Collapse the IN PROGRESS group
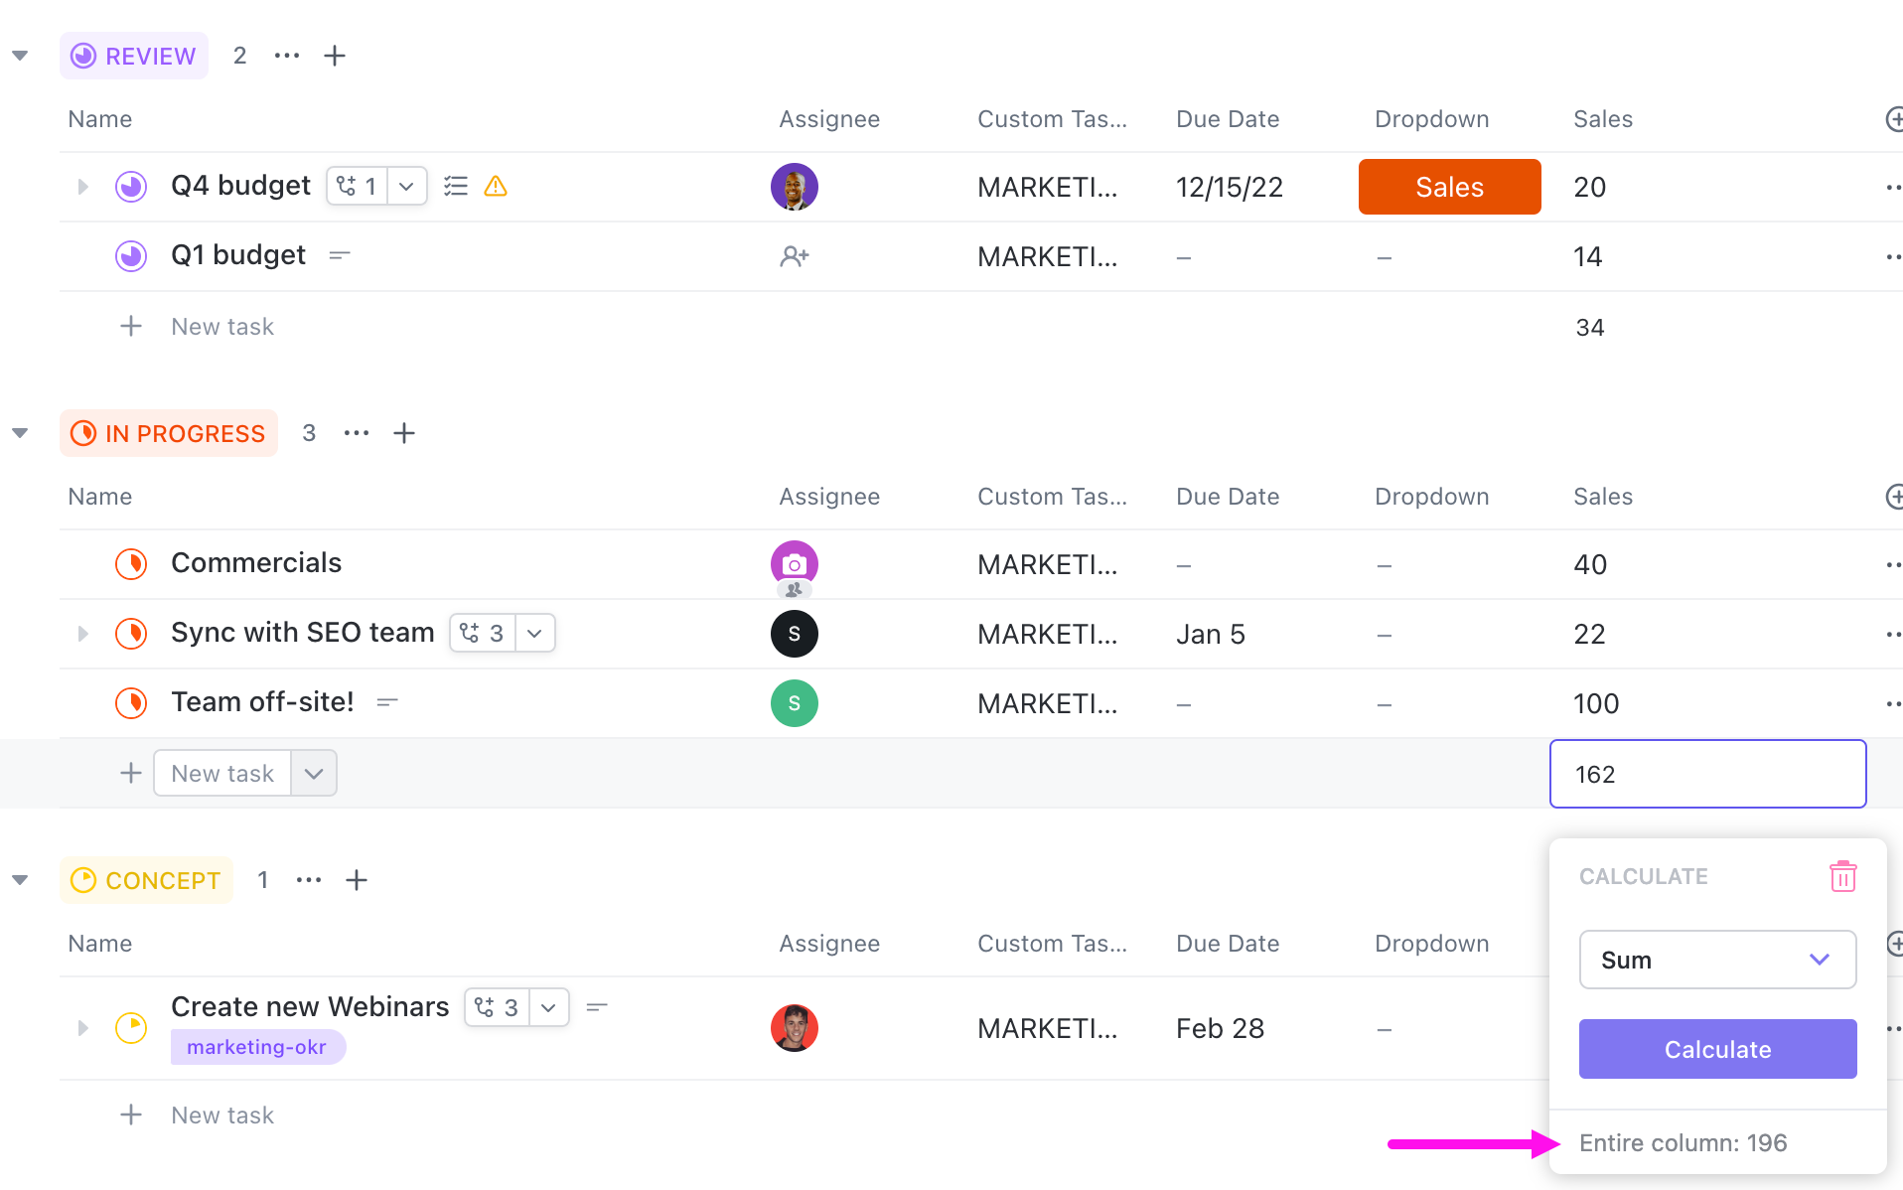The image size is (1903, 1190). tap(20, 433)
